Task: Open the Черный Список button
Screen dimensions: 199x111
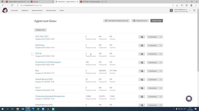Action: point(140,21)
